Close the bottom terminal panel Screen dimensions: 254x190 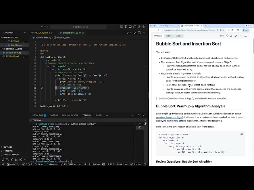(x=144, y=115)
